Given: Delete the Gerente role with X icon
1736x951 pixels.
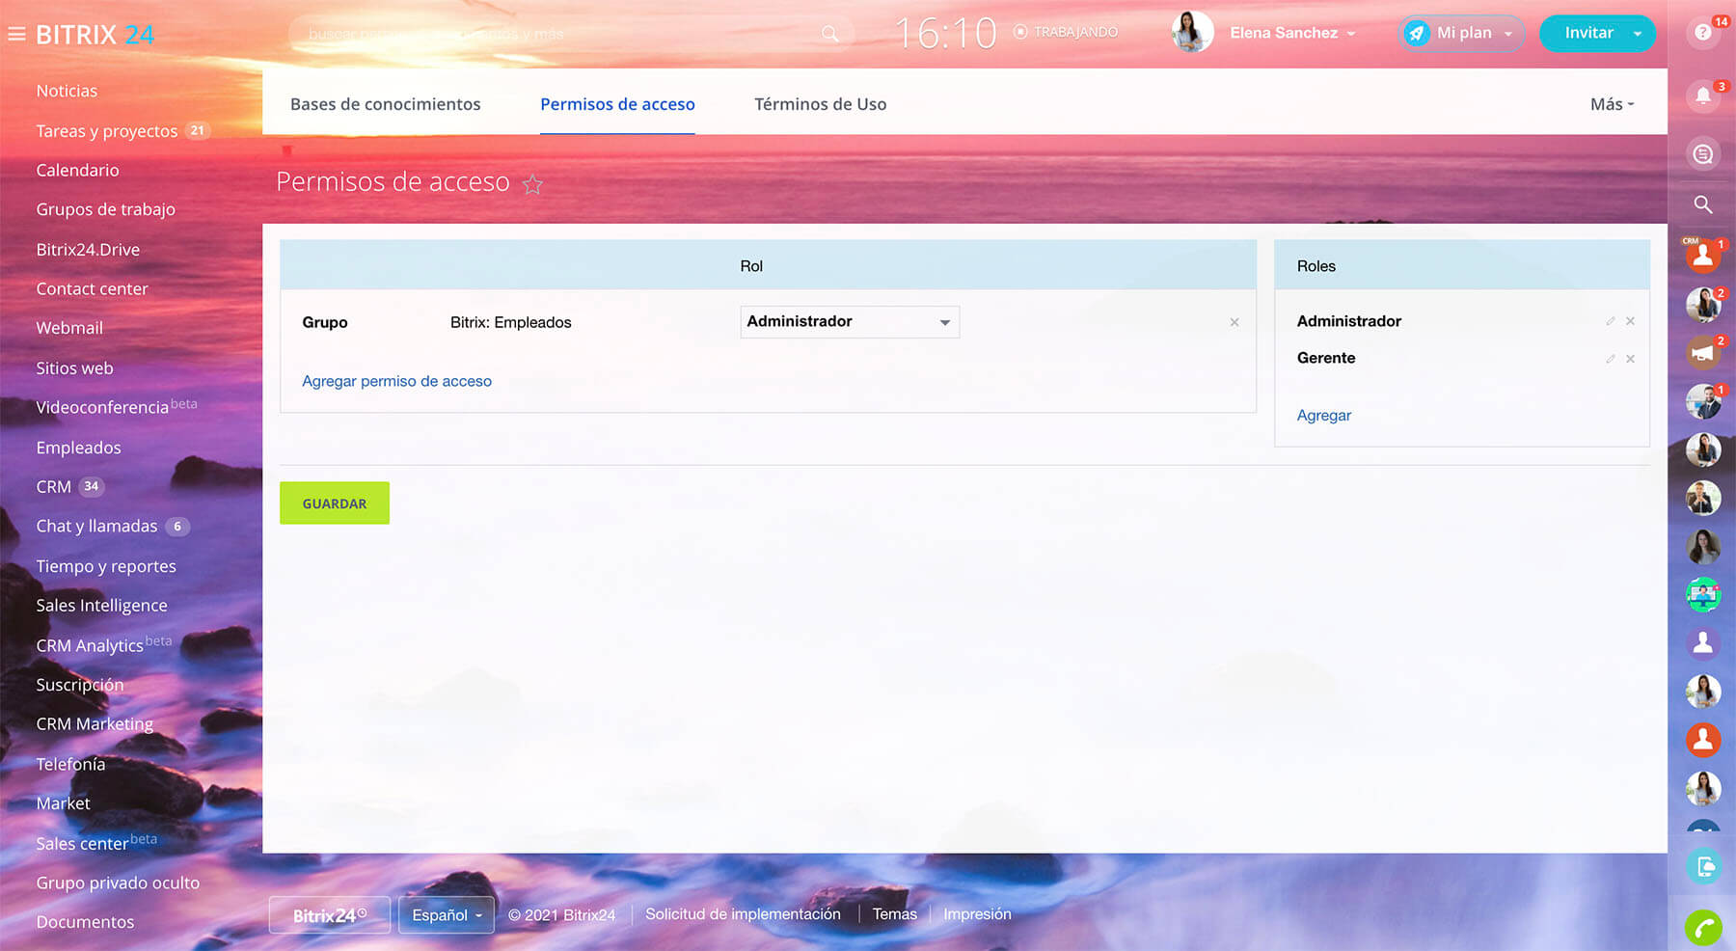Looking at the screenshot, I should 1630,359.
